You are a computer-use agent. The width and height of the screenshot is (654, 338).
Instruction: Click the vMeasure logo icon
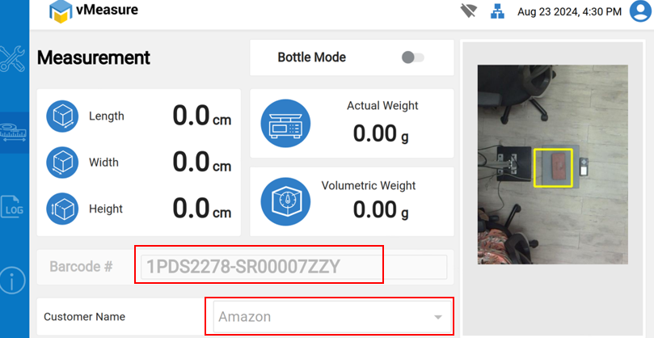[x=61, y=11]
